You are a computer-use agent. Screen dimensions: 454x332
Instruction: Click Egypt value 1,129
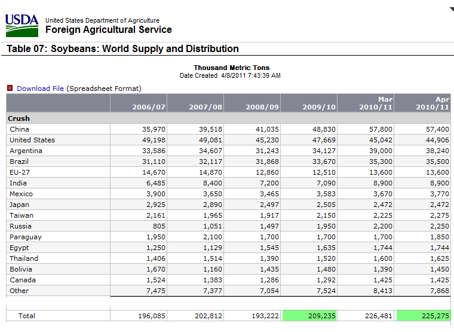(213, 248)
